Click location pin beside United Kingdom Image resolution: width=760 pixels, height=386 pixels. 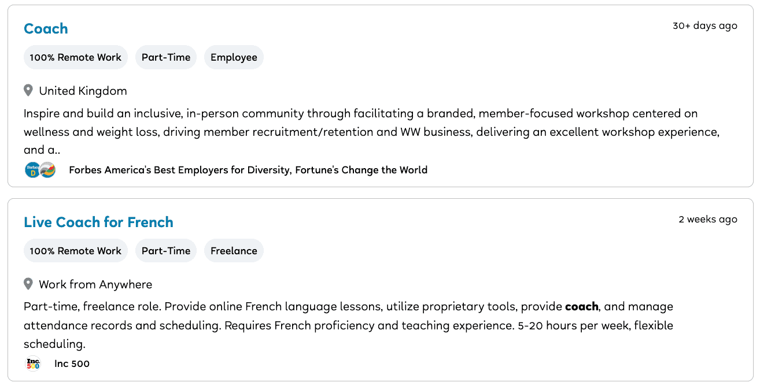[x=28, y=91]
